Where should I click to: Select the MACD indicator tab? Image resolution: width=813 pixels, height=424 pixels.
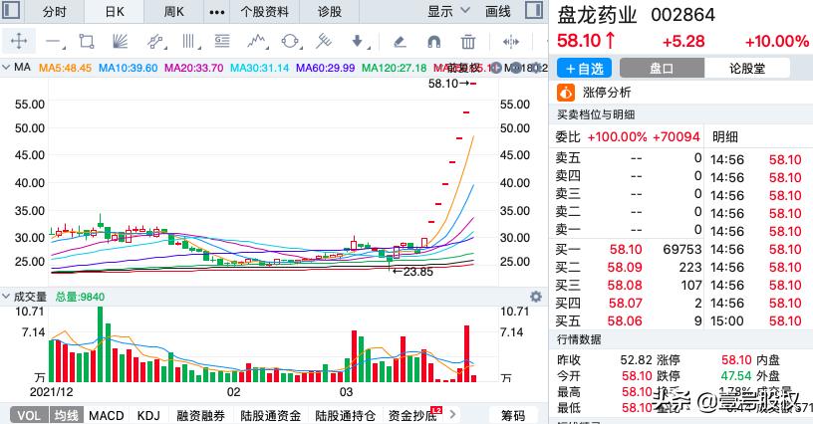click(x=107, y=415)
